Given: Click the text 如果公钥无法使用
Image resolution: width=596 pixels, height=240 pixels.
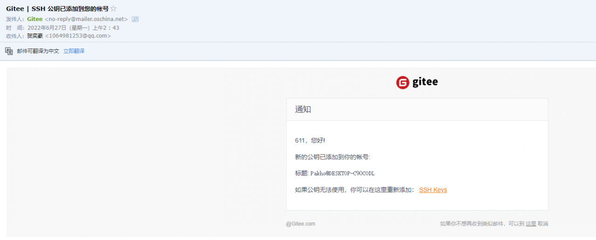Looking at the screenshot, I should (321, 190).
